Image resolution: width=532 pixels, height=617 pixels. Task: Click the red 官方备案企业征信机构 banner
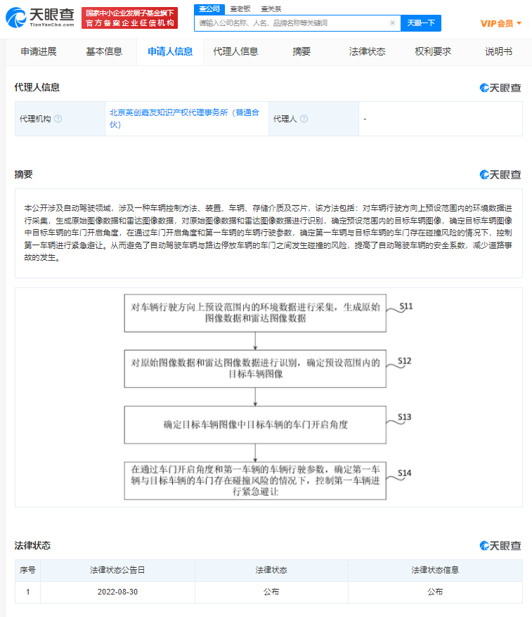coord(130,18)
